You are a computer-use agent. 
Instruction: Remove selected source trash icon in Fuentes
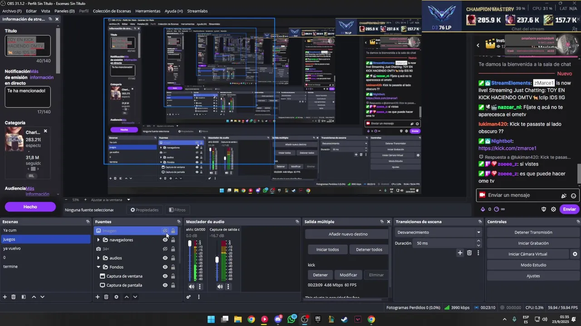pyautogui.click(x=106, y=297)
